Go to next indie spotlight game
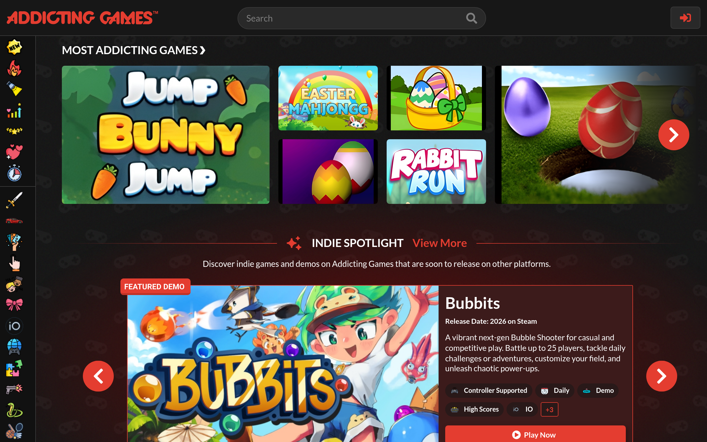The height and width of the screenshot is (442, 707). pyautogui.click(x=661, y=376)
